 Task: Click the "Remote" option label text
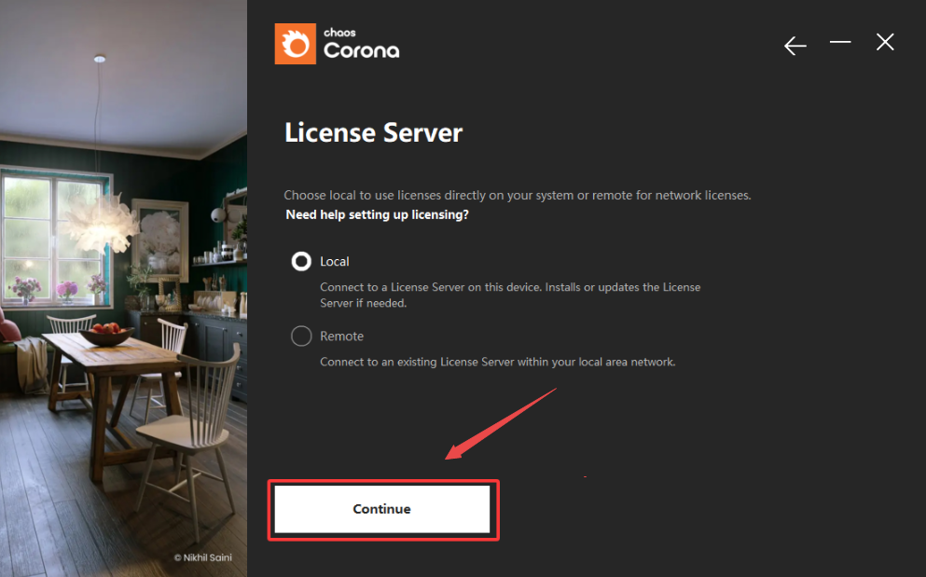tap(341, 337)
